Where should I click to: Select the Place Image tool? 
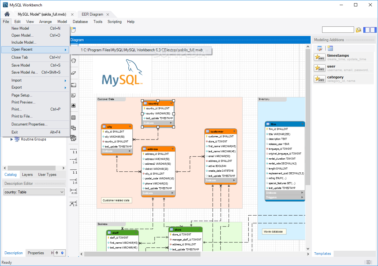[x=73, y=105]
